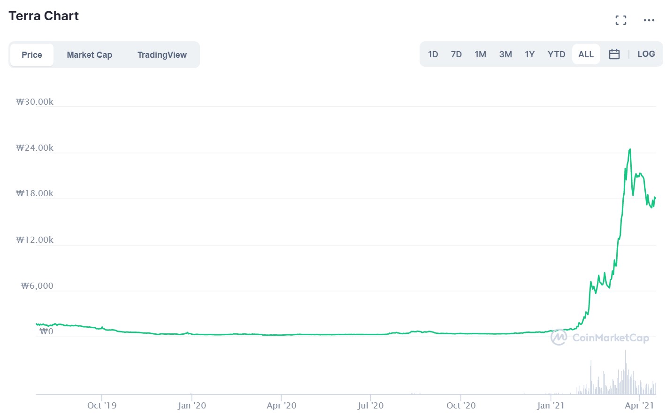Image resolution: width=666 pixels, height=416 pixels.
Task: Click the Terra Chart heading
Action: [x=44, y=16]
